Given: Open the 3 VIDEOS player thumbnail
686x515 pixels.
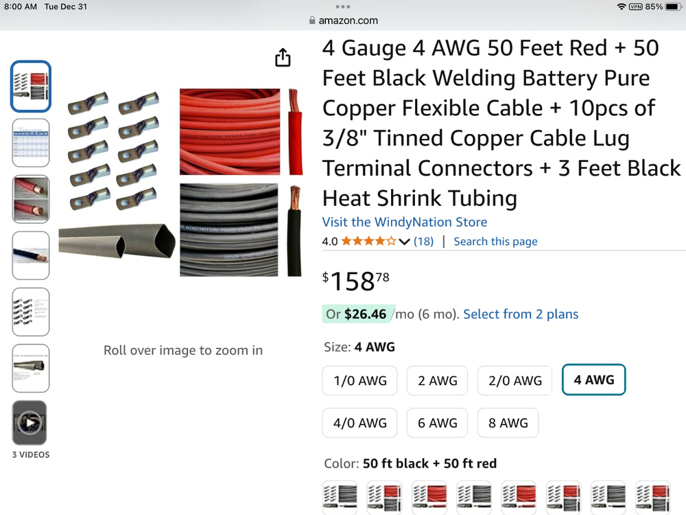Looking at the screenshot, I should (30, 422).
